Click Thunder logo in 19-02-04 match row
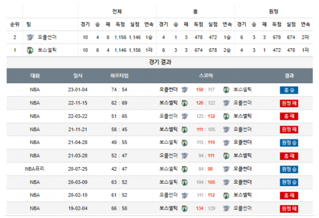Image resolution: width=319 pixels, height=218 pixels. pos(226,208)
